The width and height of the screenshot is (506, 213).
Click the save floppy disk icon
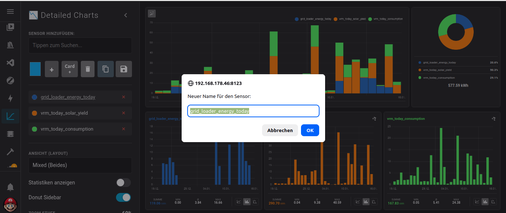[x=124, y=69]
